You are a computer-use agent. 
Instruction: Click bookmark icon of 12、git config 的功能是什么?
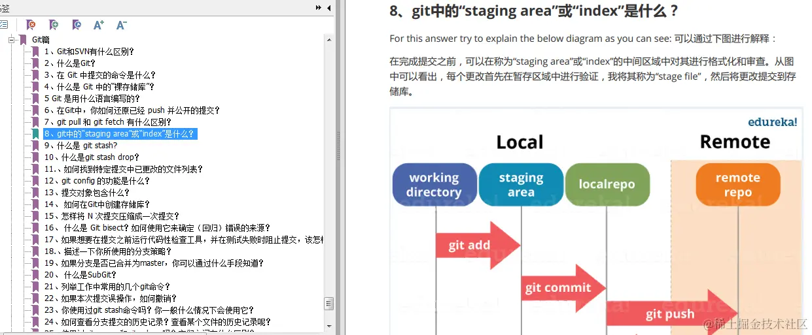pos(35,181)
